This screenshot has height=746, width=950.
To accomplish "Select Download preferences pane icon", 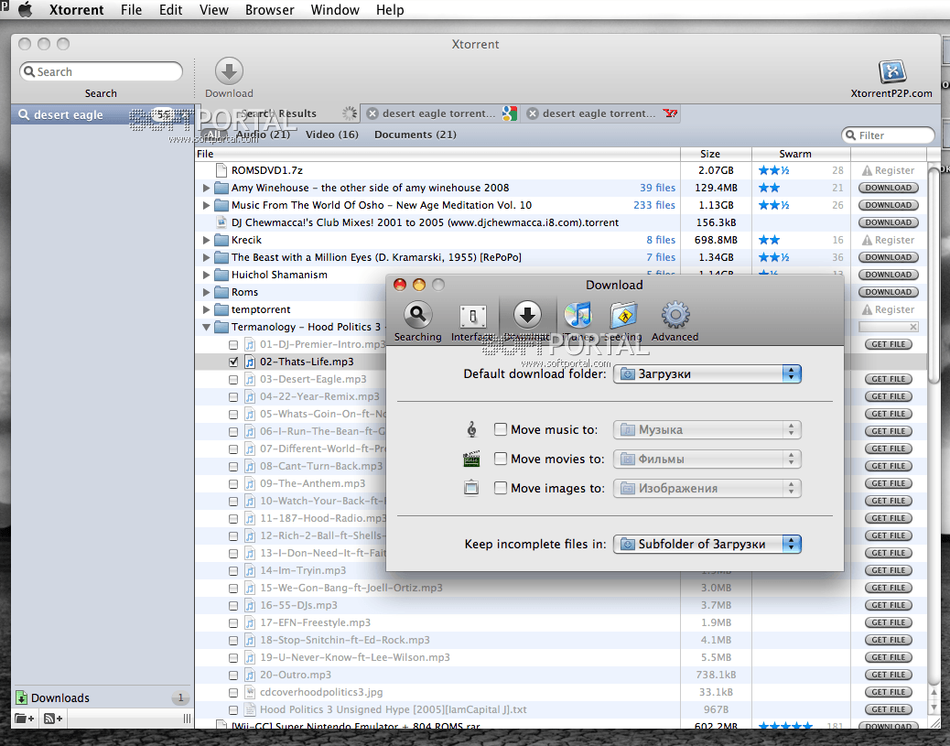I will click(x=527, y=315).
